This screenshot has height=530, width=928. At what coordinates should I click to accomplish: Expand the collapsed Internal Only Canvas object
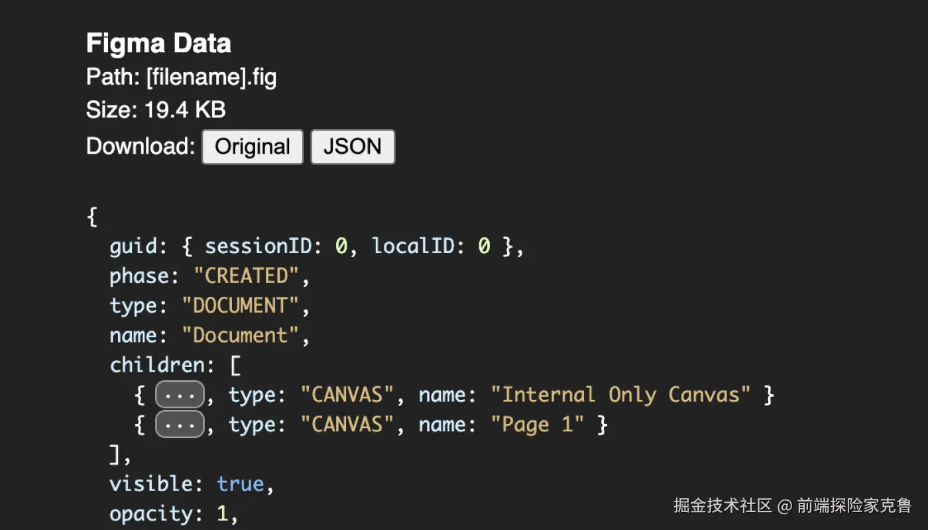tap(180, 395)
